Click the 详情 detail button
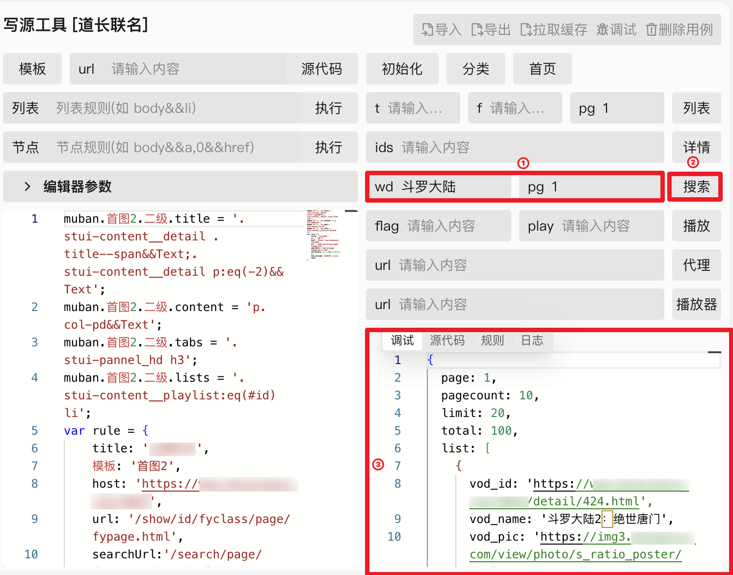The width and height of the screenshot is (733, 575). pos(697,147)
